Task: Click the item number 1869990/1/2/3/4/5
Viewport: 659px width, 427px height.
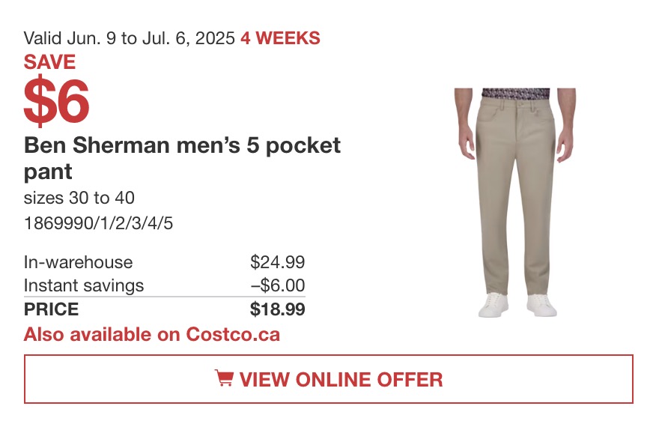Action: pos(98,223)
